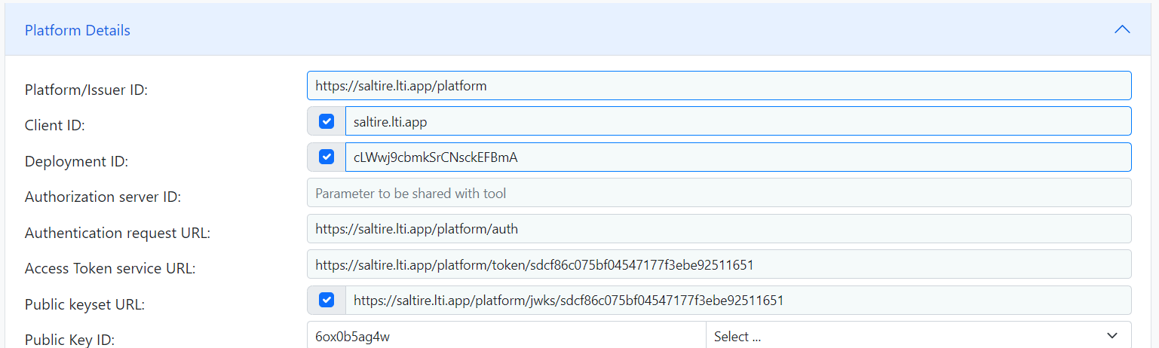Viewport: 1159px width, 348px height.
Task: Focus the Platform/Issuer ID field
Action: tap(719, 86)
